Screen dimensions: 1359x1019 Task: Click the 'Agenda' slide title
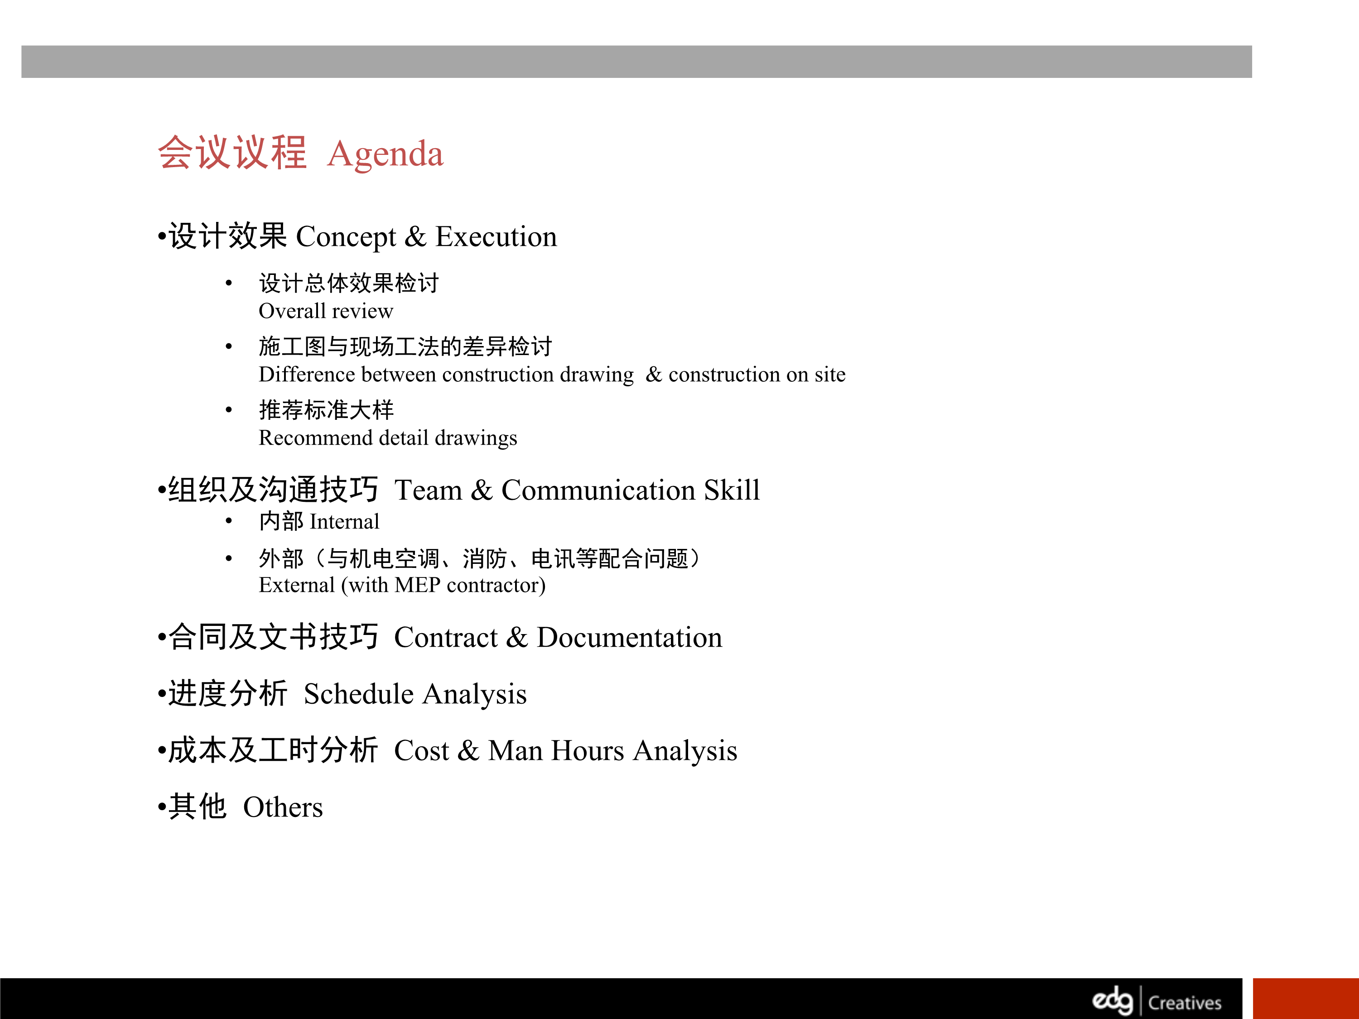300,152
